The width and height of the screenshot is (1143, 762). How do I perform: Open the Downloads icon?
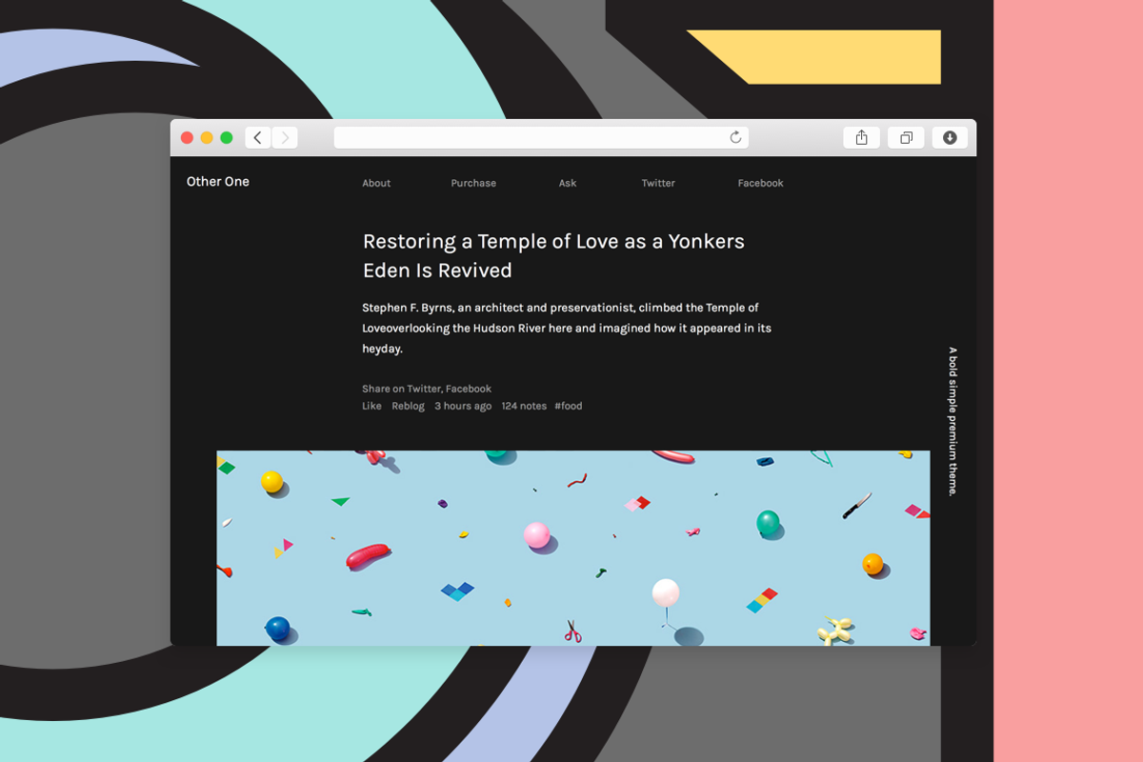click(x=950, y=138)
